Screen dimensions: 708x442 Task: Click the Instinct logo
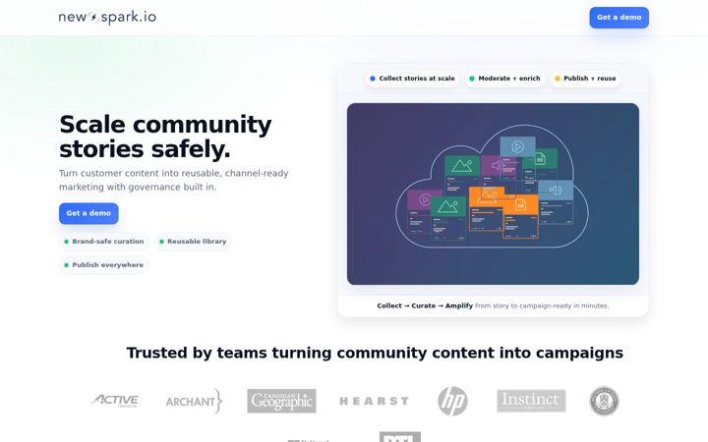(x=531, y=401)
